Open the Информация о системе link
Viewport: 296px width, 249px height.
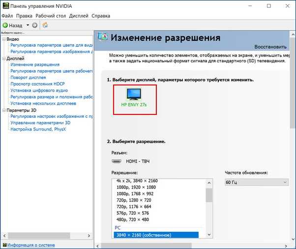click(31, 245)
